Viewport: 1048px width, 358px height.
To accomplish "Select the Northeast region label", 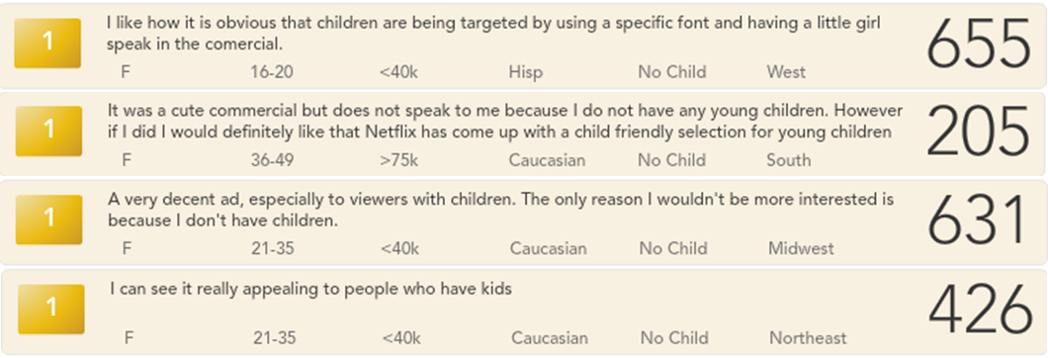I will tap(808, 338).
